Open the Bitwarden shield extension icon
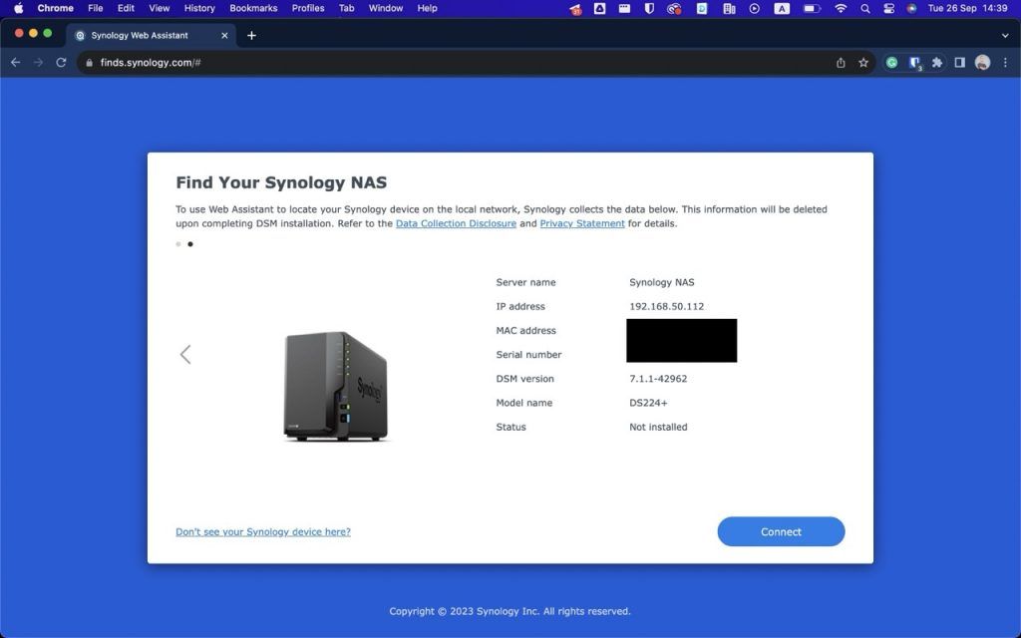The height and width of the screenshot is (638, 1021). [915, 63]
